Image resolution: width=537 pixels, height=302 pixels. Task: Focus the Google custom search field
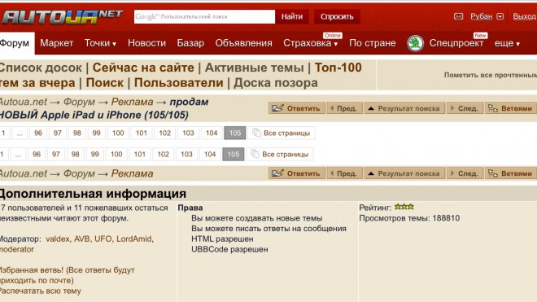coord(204,16)
